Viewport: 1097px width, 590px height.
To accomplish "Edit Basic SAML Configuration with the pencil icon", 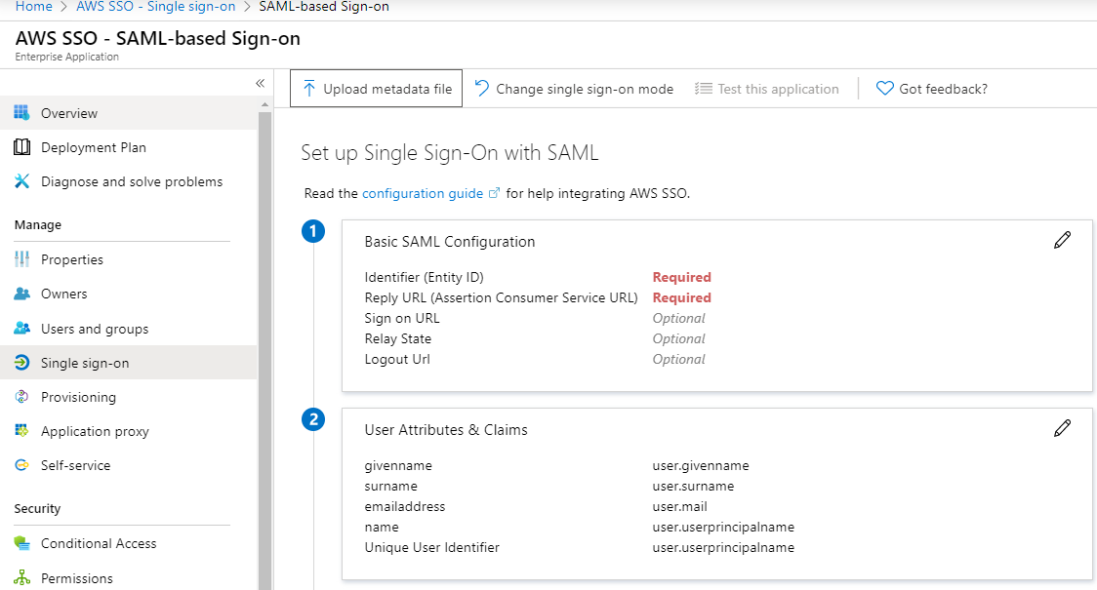I will click(x=1062, y=239).
